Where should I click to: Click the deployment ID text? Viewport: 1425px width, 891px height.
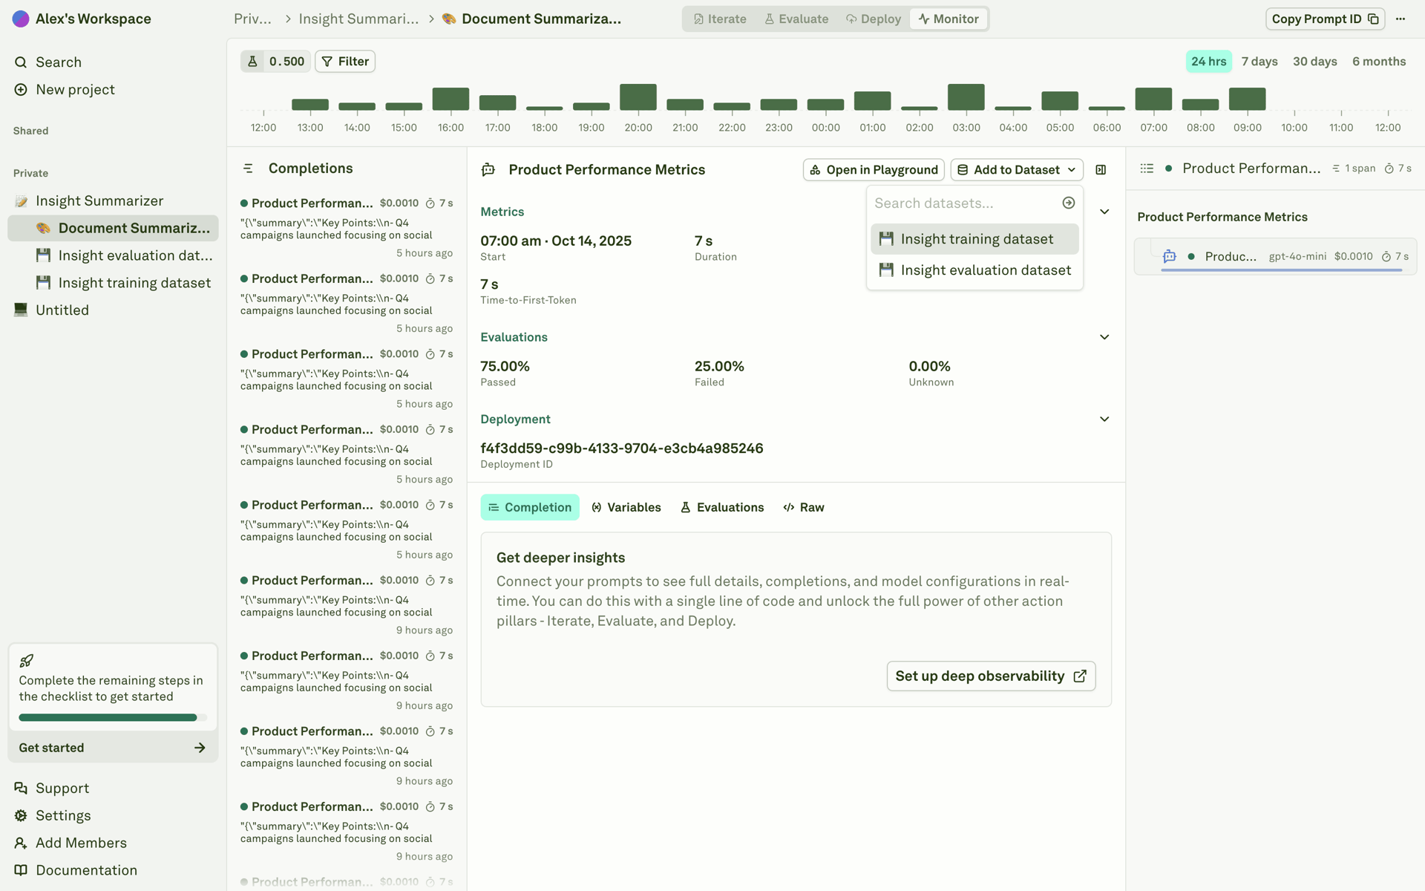pyautogui.click(x=621, y=448)
